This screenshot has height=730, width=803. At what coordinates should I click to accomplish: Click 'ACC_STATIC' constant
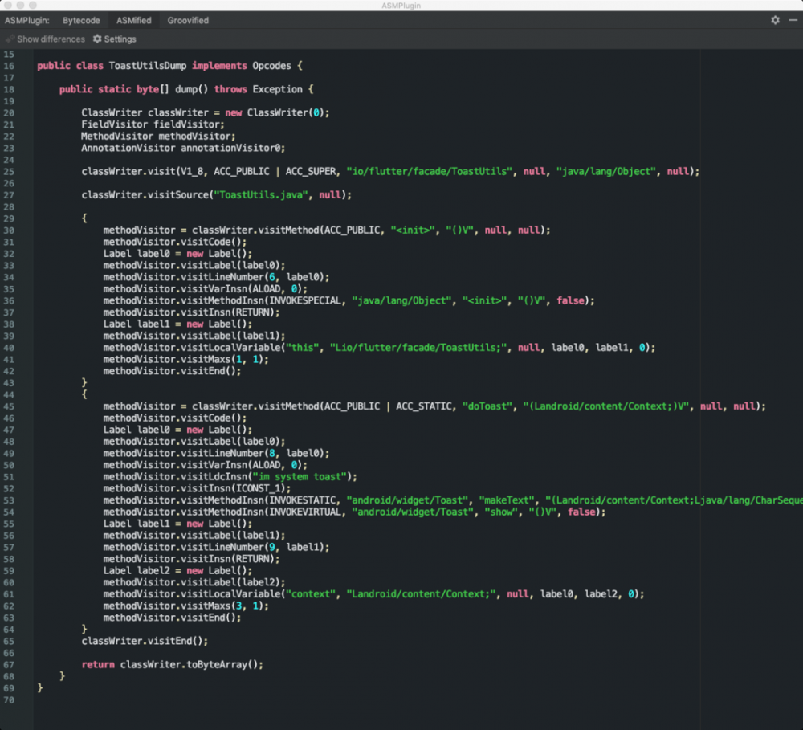click(x=423, y=406)
